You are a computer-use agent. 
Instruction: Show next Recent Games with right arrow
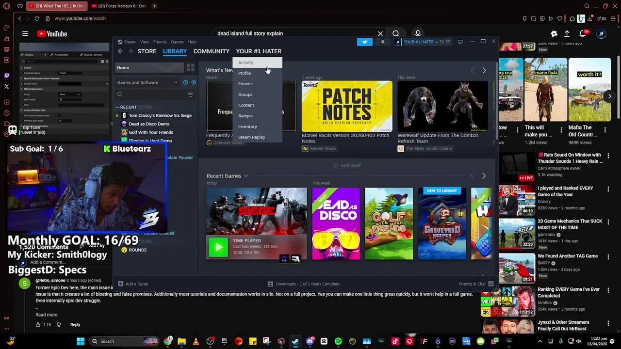coord(484,176)
